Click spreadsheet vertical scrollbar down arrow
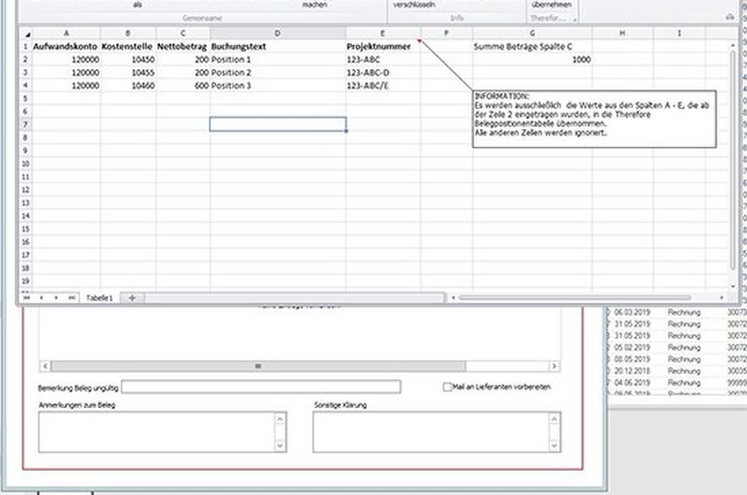The image size is (747, 495). (733, 287)
